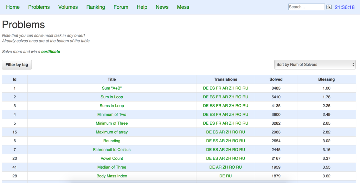This screenshot has height=183, width=360.
Task: Select RU translation for Body Mass Index
Action: (229, 176)
